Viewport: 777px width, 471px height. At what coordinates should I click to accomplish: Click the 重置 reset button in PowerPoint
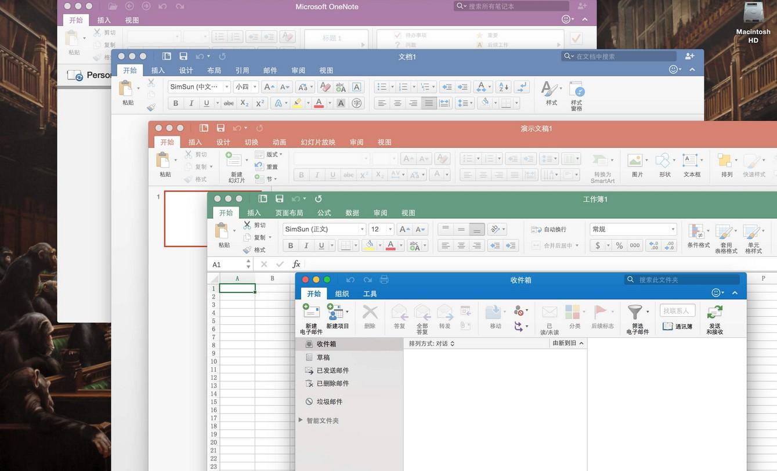pyautogui.click(x=266, y=166)
